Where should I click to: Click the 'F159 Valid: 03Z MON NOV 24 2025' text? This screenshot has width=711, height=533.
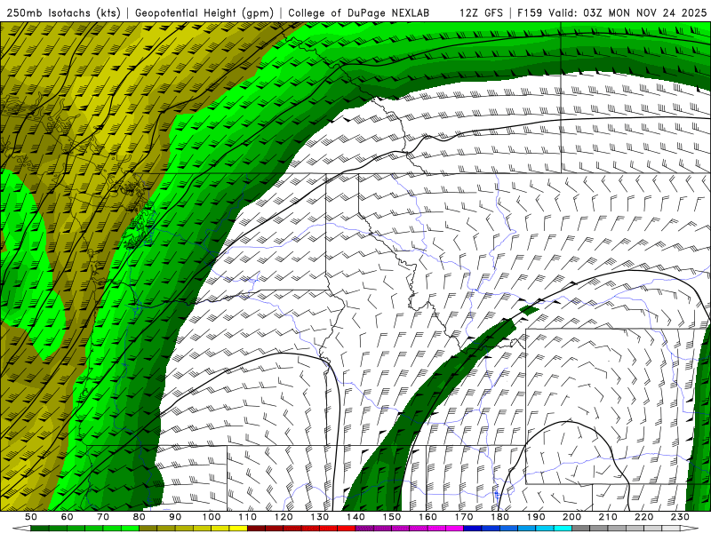point(612,13)
